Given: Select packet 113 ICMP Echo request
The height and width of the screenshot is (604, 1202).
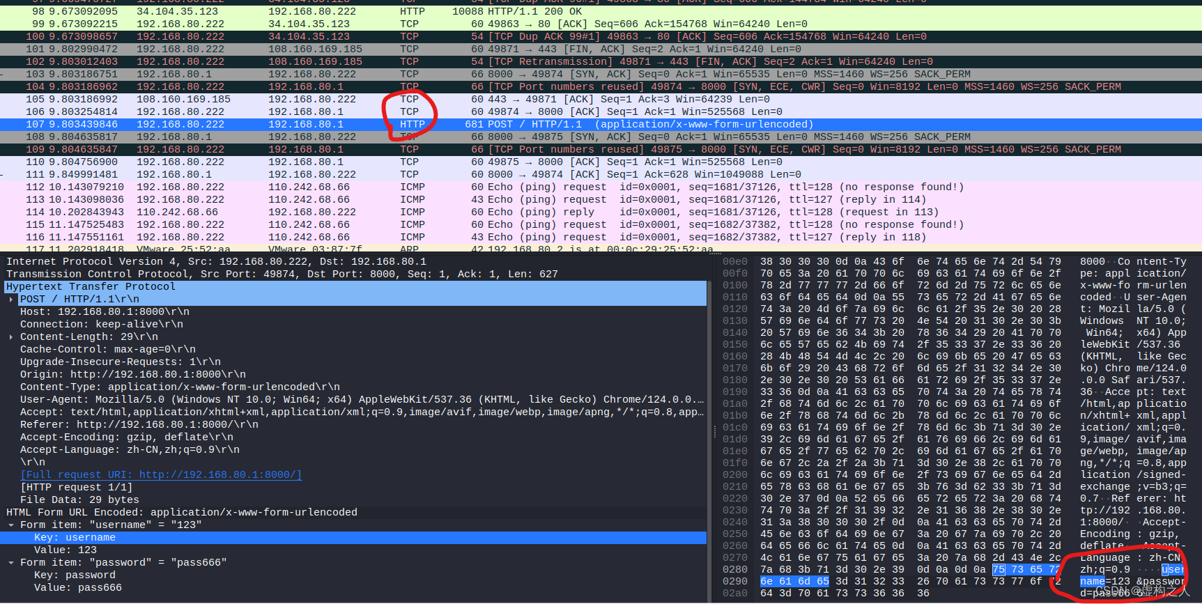Looking at the screenshot, I should 601,199.
